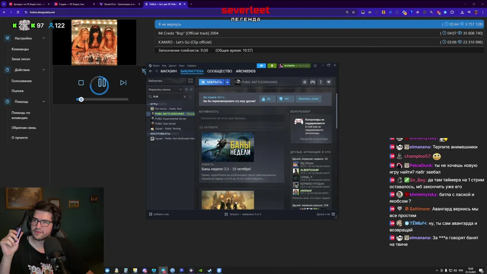Expand the Archiedos account dropdown
487x274 pixels.
click(294, 65)
